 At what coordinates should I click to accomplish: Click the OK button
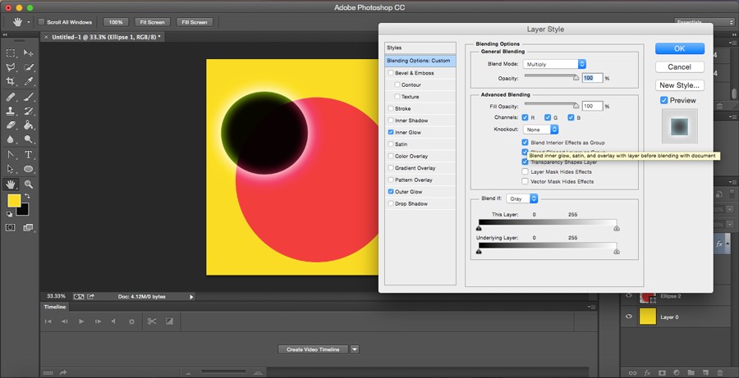680,48
